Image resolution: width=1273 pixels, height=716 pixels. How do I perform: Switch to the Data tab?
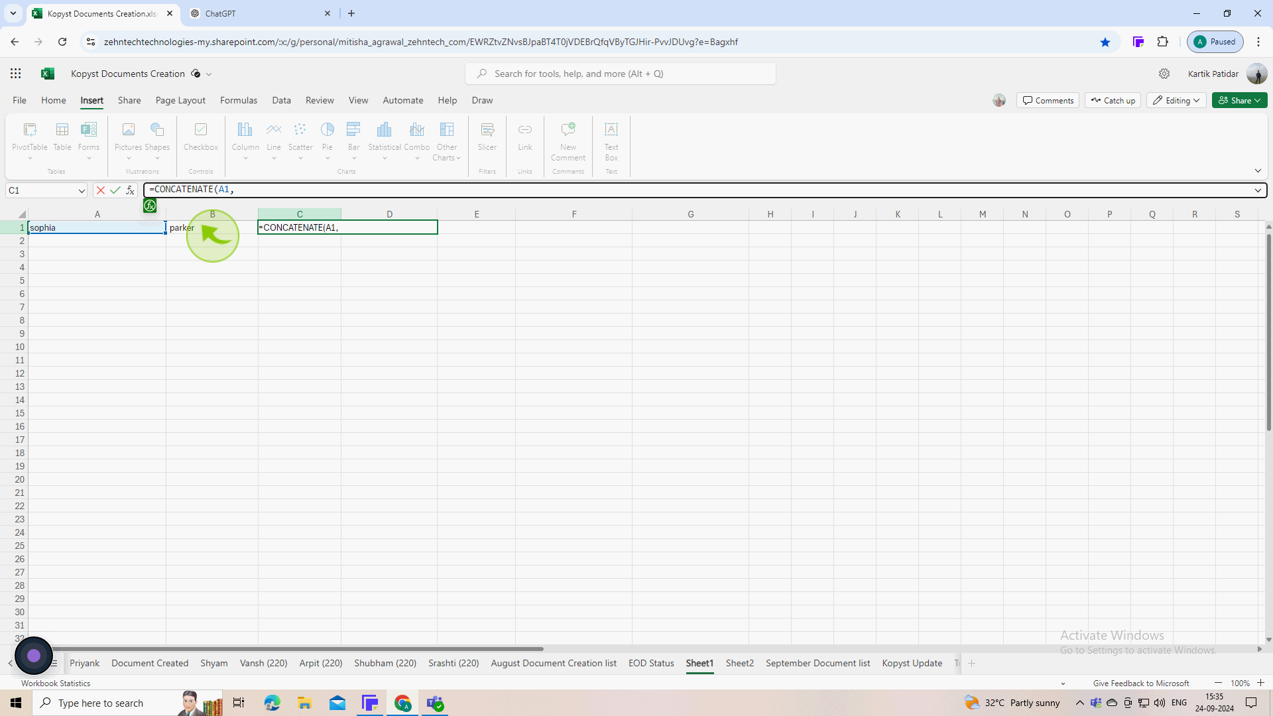pos(281,100)
